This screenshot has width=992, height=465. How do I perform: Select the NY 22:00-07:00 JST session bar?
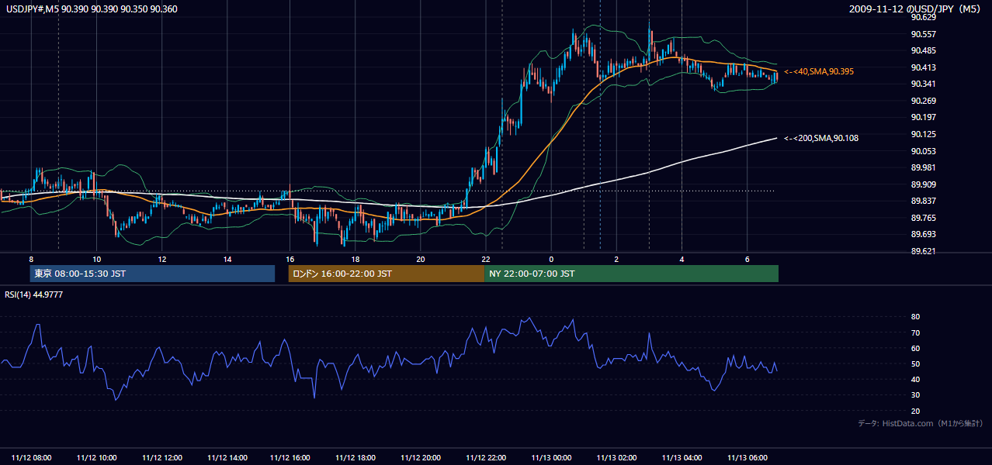pyautogui.click(x=631, y=274)
